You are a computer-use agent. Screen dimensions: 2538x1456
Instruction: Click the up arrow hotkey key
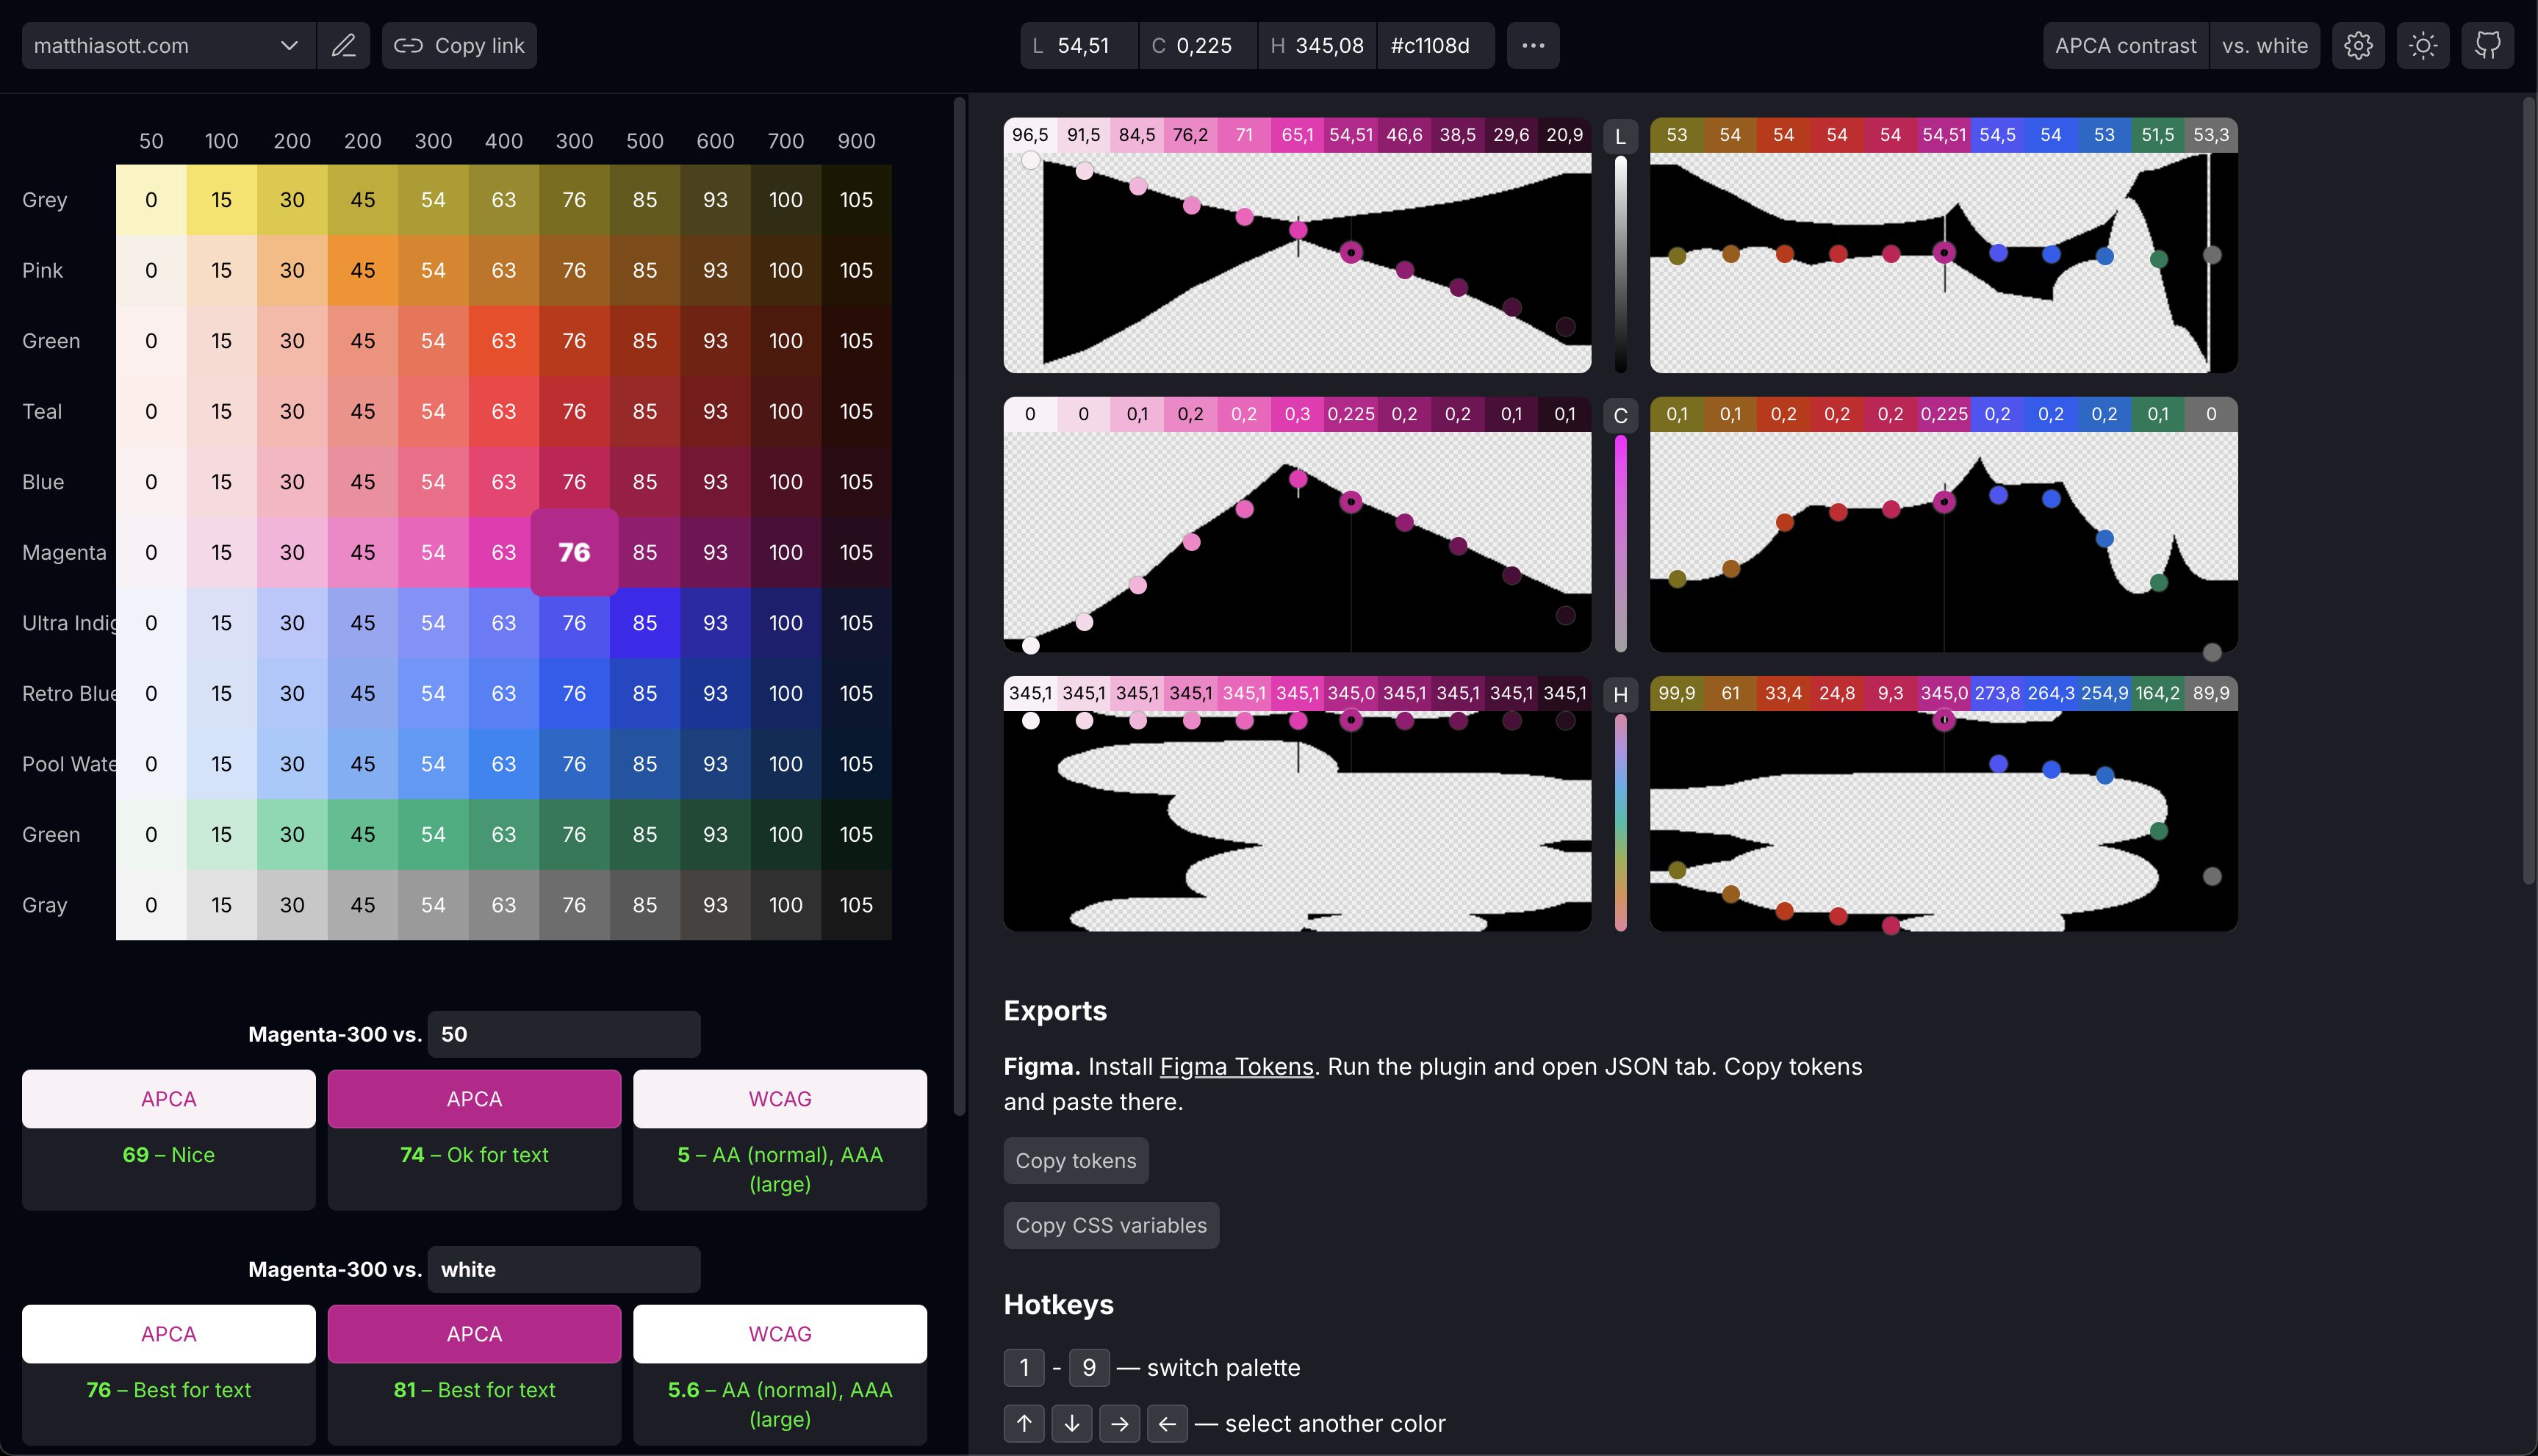pos(1024,1423)
